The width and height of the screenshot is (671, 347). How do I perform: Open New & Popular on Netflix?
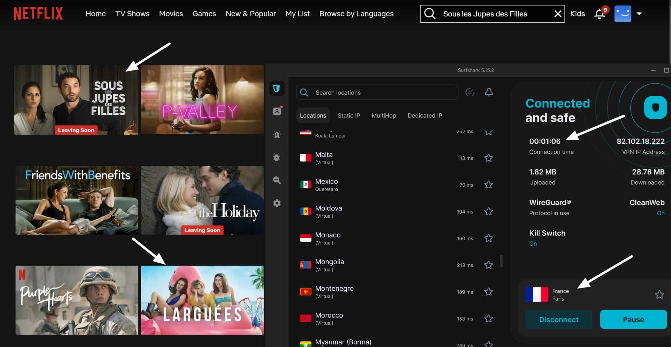pos(251,14)
